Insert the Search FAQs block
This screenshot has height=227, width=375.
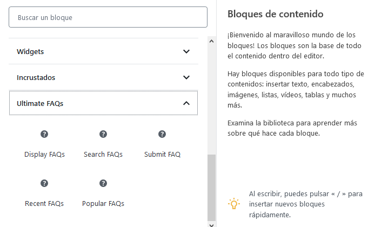click(103, 144)
